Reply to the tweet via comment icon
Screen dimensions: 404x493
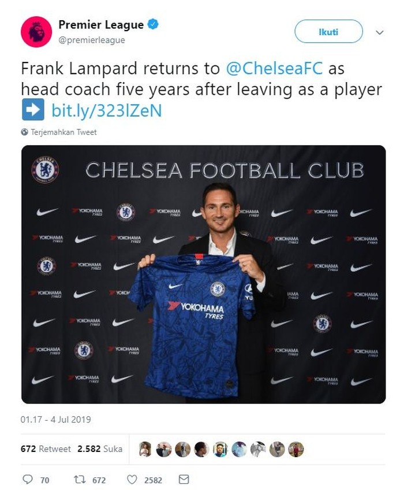click(x=27, y=479)
